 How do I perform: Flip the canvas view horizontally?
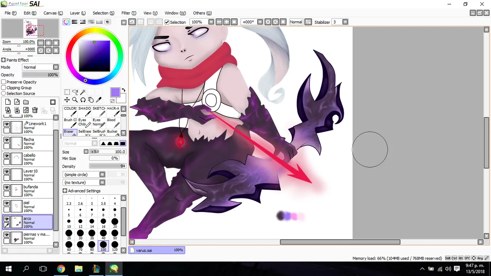point(308,22)
